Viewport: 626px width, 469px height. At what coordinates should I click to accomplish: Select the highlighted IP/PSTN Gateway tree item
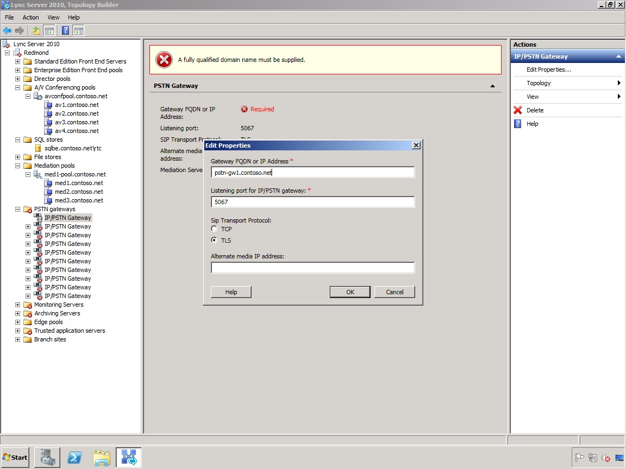68,218
